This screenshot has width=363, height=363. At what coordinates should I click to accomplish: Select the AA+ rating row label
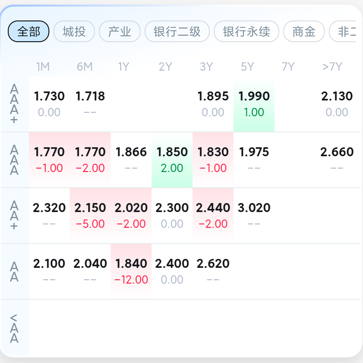point(14,215)
